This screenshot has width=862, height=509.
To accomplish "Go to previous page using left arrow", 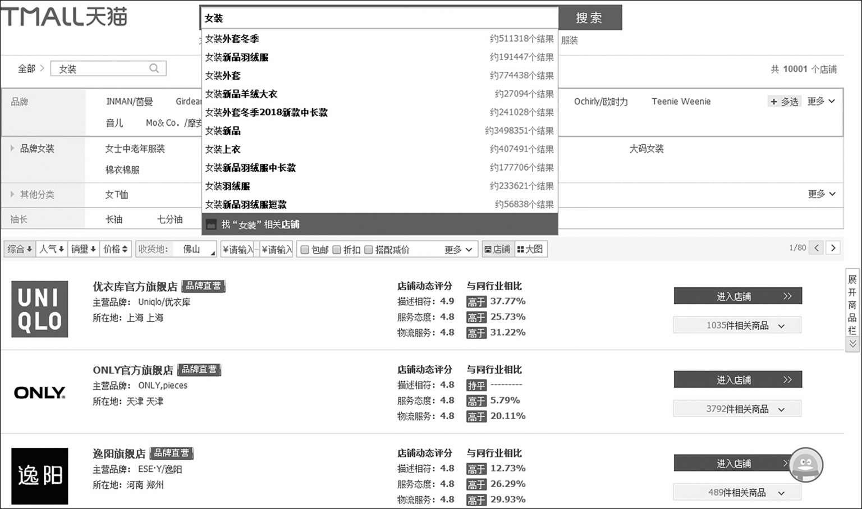I will [817, 247].
